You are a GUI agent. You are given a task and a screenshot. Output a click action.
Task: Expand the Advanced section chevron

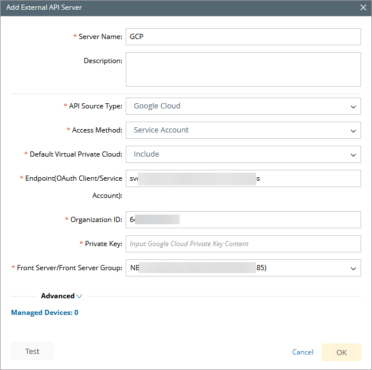(79, 297)
